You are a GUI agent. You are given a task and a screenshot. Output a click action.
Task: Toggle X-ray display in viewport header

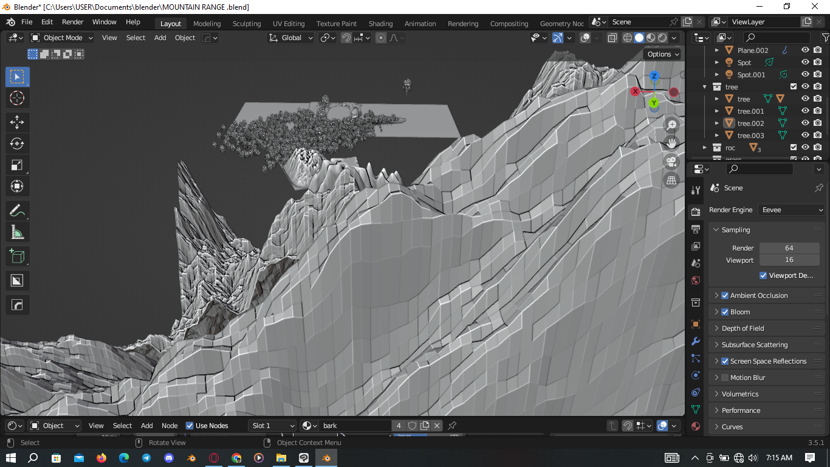(x=612, y=38)
